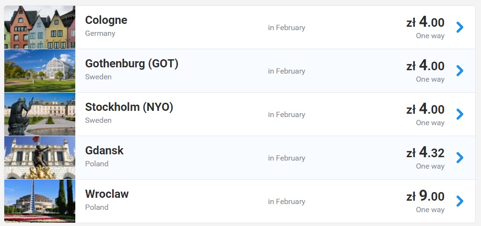The image size is (481, 226).
Task: Open the Gdansk fountain thumbnail
Action: click(40, 158)
